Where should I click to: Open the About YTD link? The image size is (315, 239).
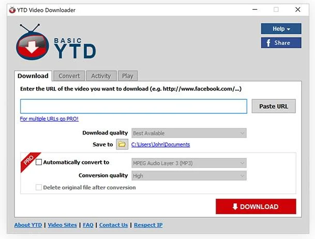coord(28,225)
